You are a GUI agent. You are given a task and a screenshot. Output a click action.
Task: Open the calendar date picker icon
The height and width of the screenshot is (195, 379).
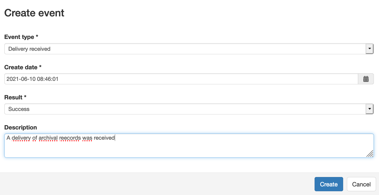366,79
